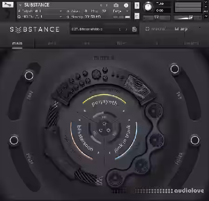The width and height of the screenshot is (209, 201).
Task: Toggle the solo (S) button
Action: (137, 6)
